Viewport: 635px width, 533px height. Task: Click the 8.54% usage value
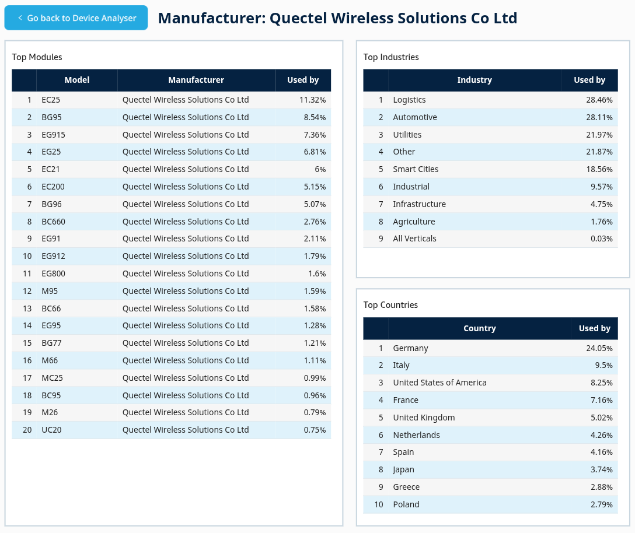click(x=315, y=117)
